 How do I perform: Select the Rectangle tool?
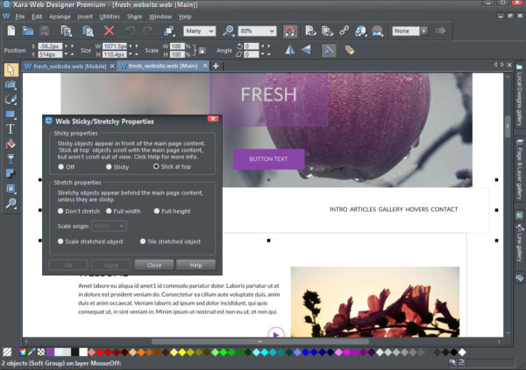click(x=11, y=115)
